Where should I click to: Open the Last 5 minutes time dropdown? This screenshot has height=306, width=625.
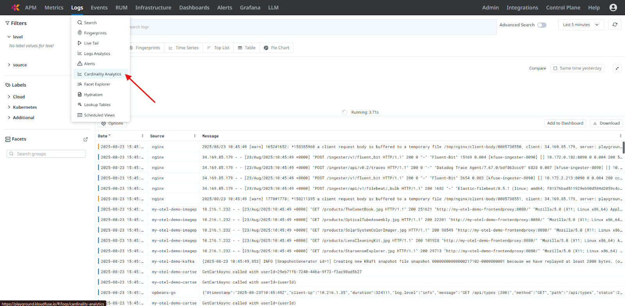point(581,25)
